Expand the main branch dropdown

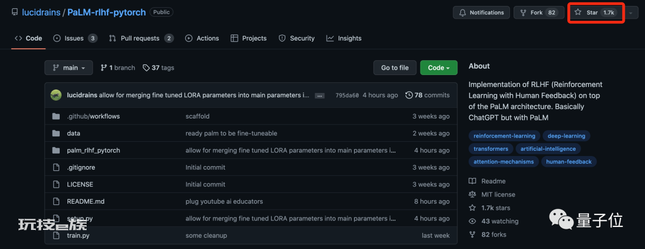(x=69, y=68)
